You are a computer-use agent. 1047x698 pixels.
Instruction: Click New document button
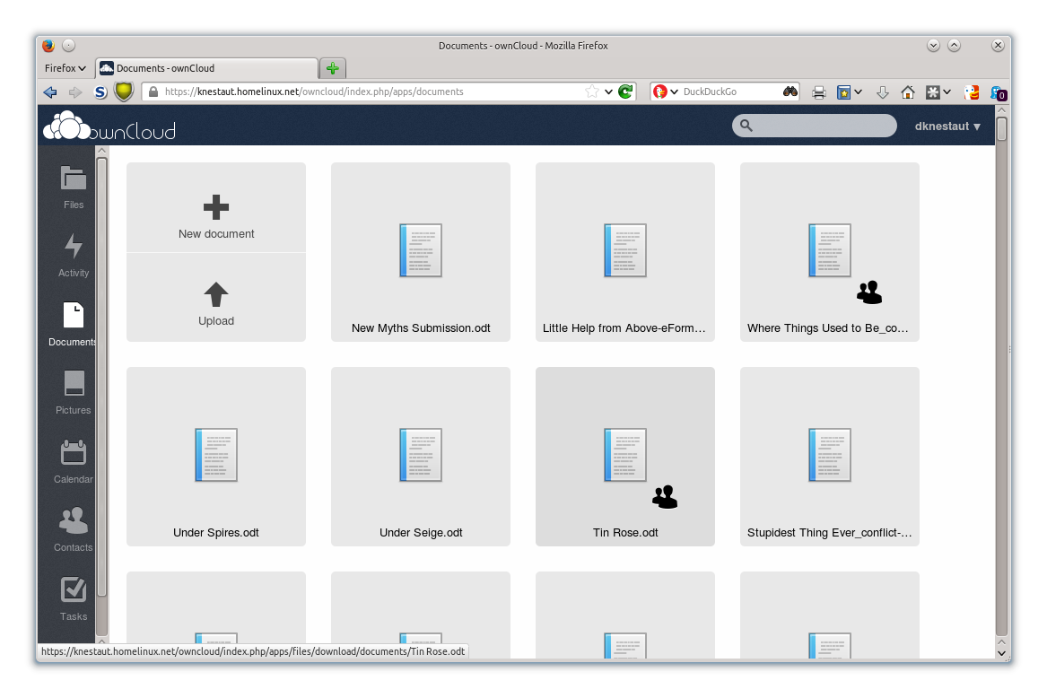click(216, 208)
